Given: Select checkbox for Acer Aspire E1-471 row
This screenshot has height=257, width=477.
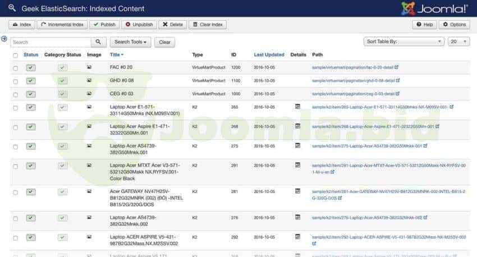Looking at the screenshot, I should tap(16, 127).
